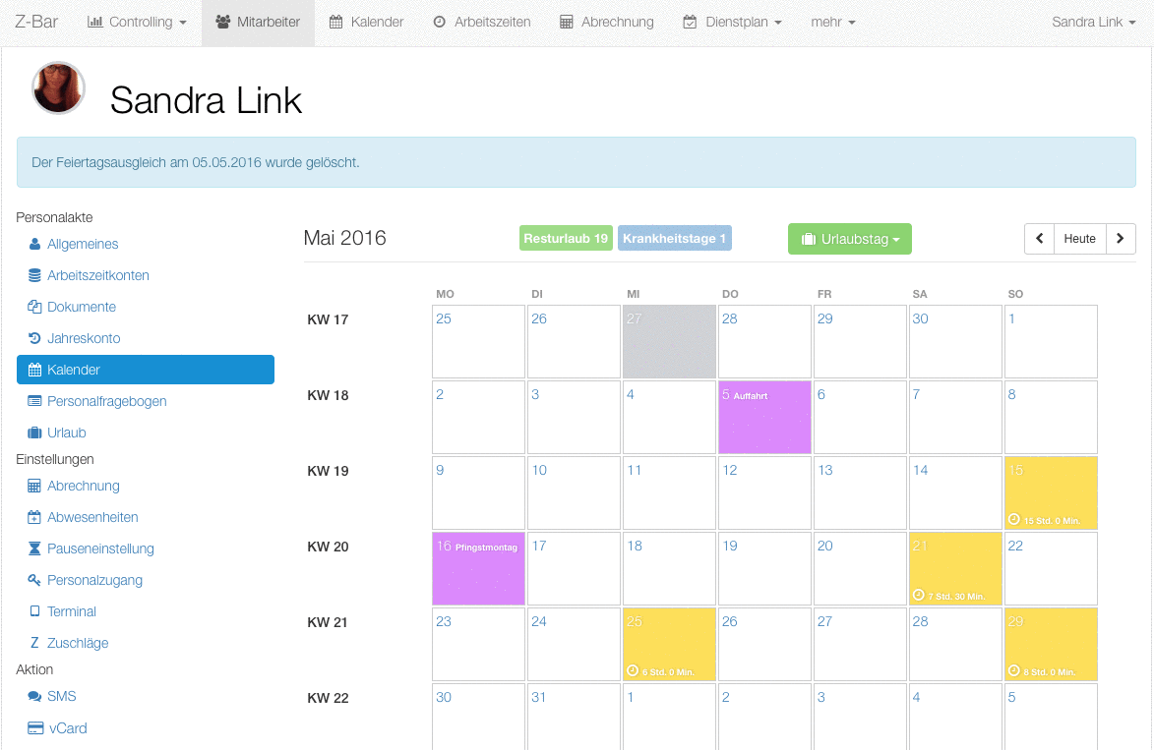Go to next month with right arrow
This screenshot has width=1154, height=750.
[x=1121, y=239]
